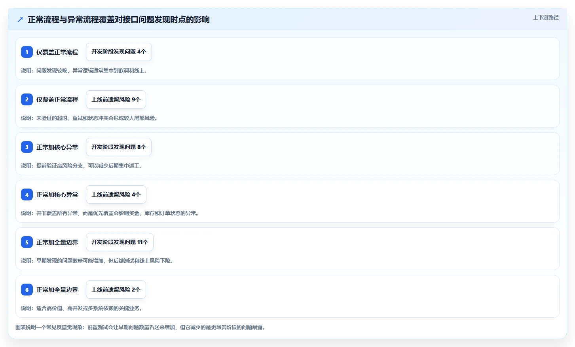
Task: Click step badge number 2
Action: point(27,99)
